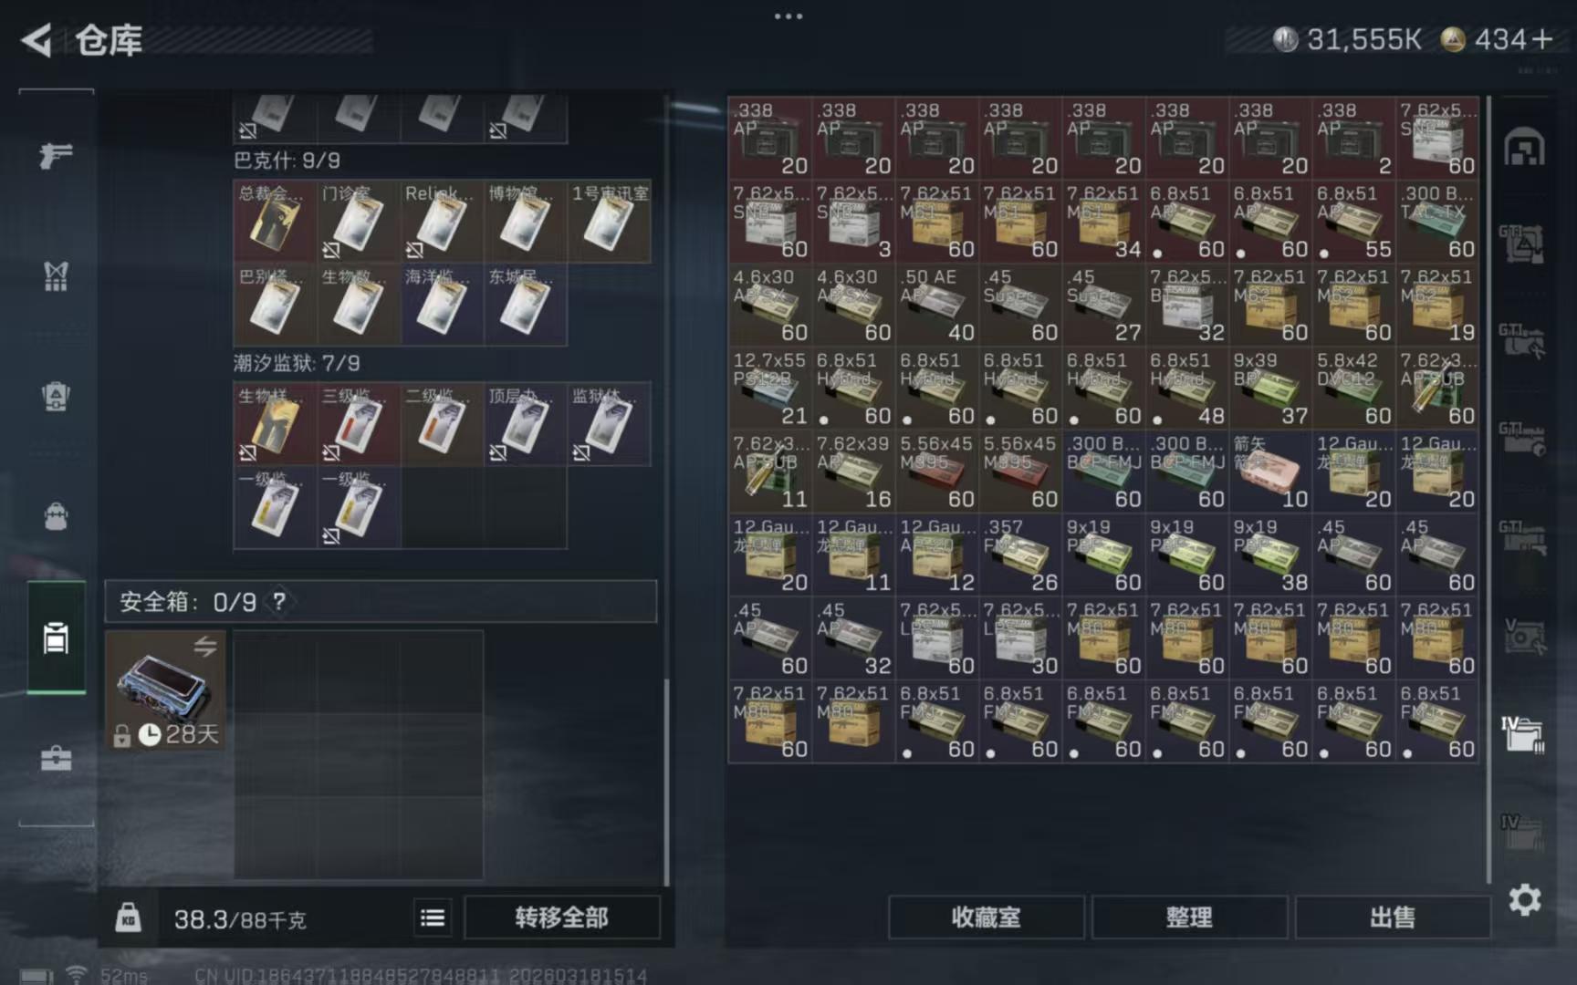The width and height of the screenshot is (1577, 985).
Task: Select the 12.7x55 PS12B ammo stack
Action: [769, 389]
